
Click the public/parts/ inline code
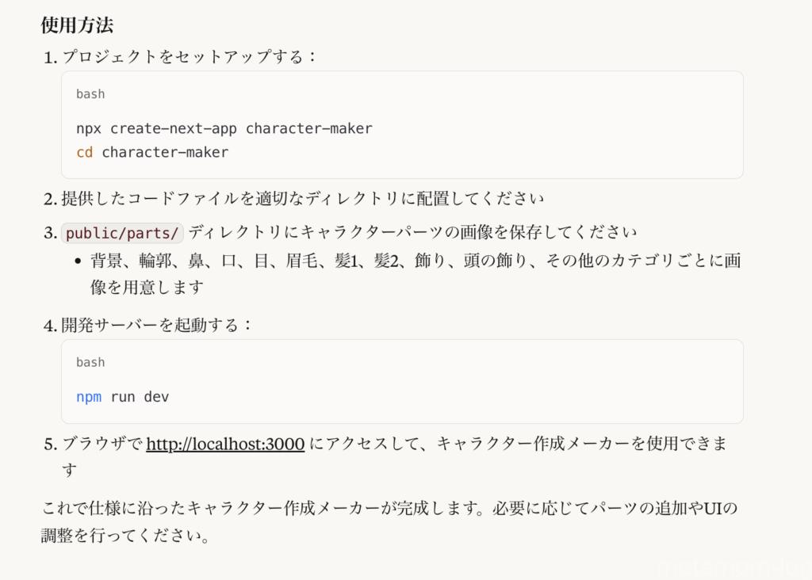(x=122, y=233)
